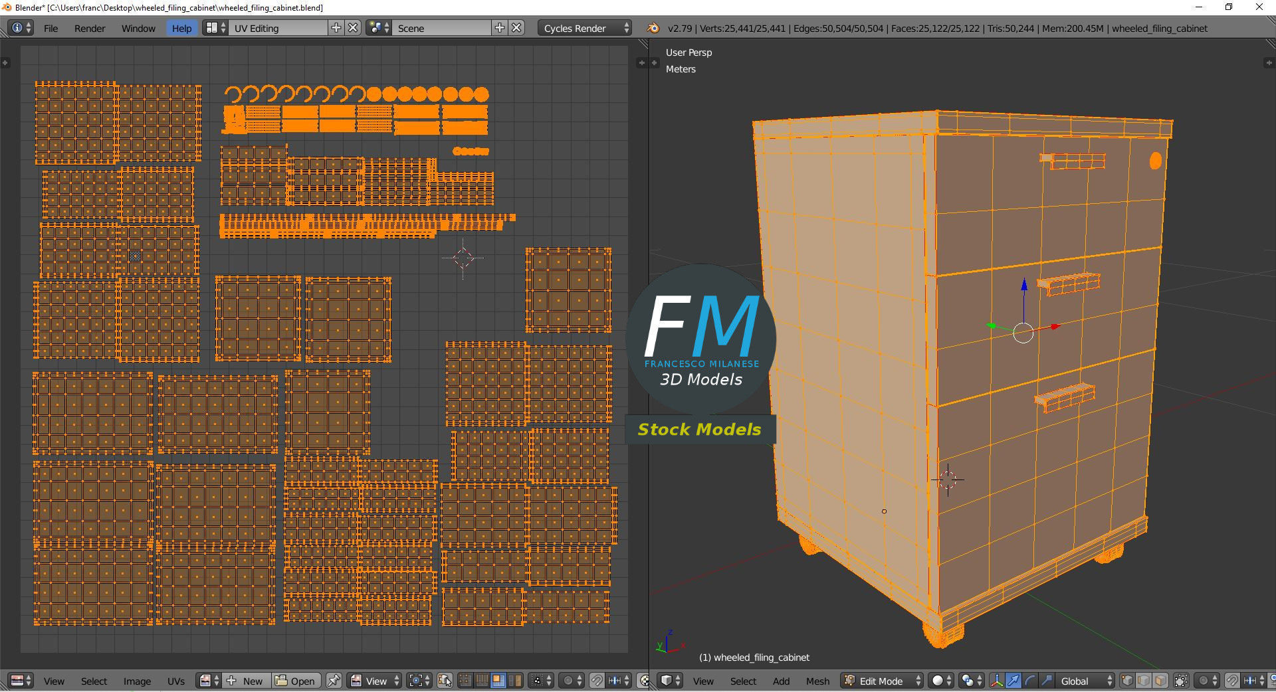
Task: Open the UVs menu
Action: [x=176, y=681]
